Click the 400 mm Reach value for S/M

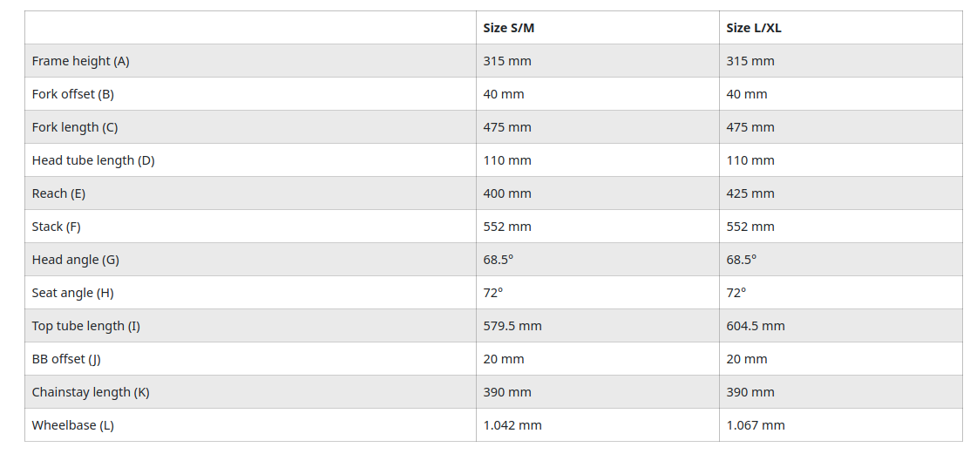[x=507, y=193]
